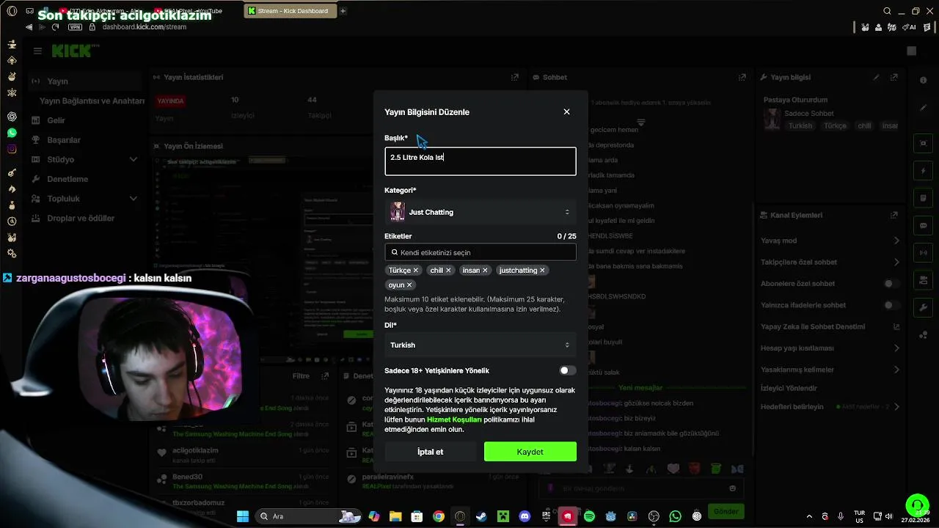Open the Windows Start menu
Screen dimensions: 939x528
[242, 516]
